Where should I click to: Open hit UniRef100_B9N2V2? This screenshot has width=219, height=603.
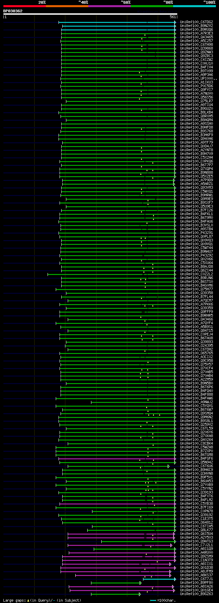pos(196,26)
